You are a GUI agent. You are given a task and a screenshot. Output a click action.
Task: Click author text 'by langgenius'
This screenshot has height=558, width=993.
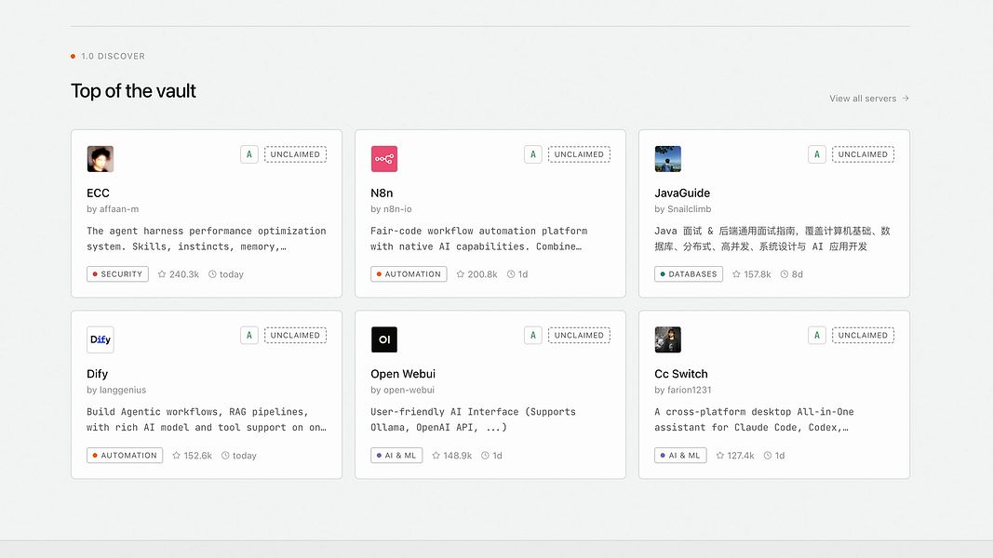(x=116, y=390)
